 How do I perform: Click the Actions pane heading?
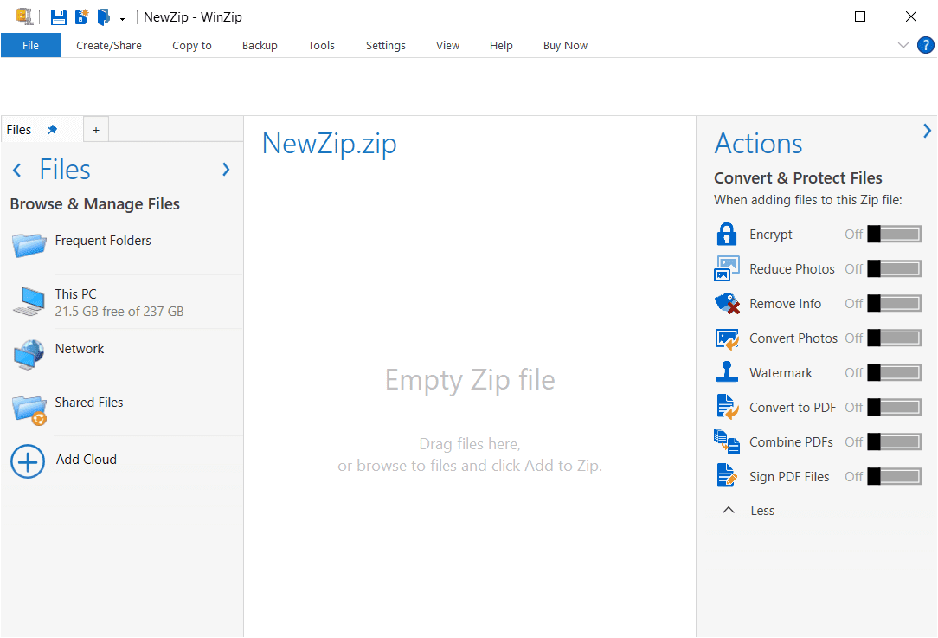(x=759, y=144)
